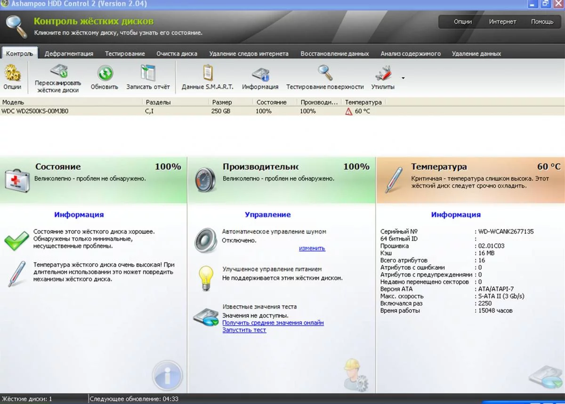
Task: Click firmware value 02.01C03
Action: tap(491, 246)
